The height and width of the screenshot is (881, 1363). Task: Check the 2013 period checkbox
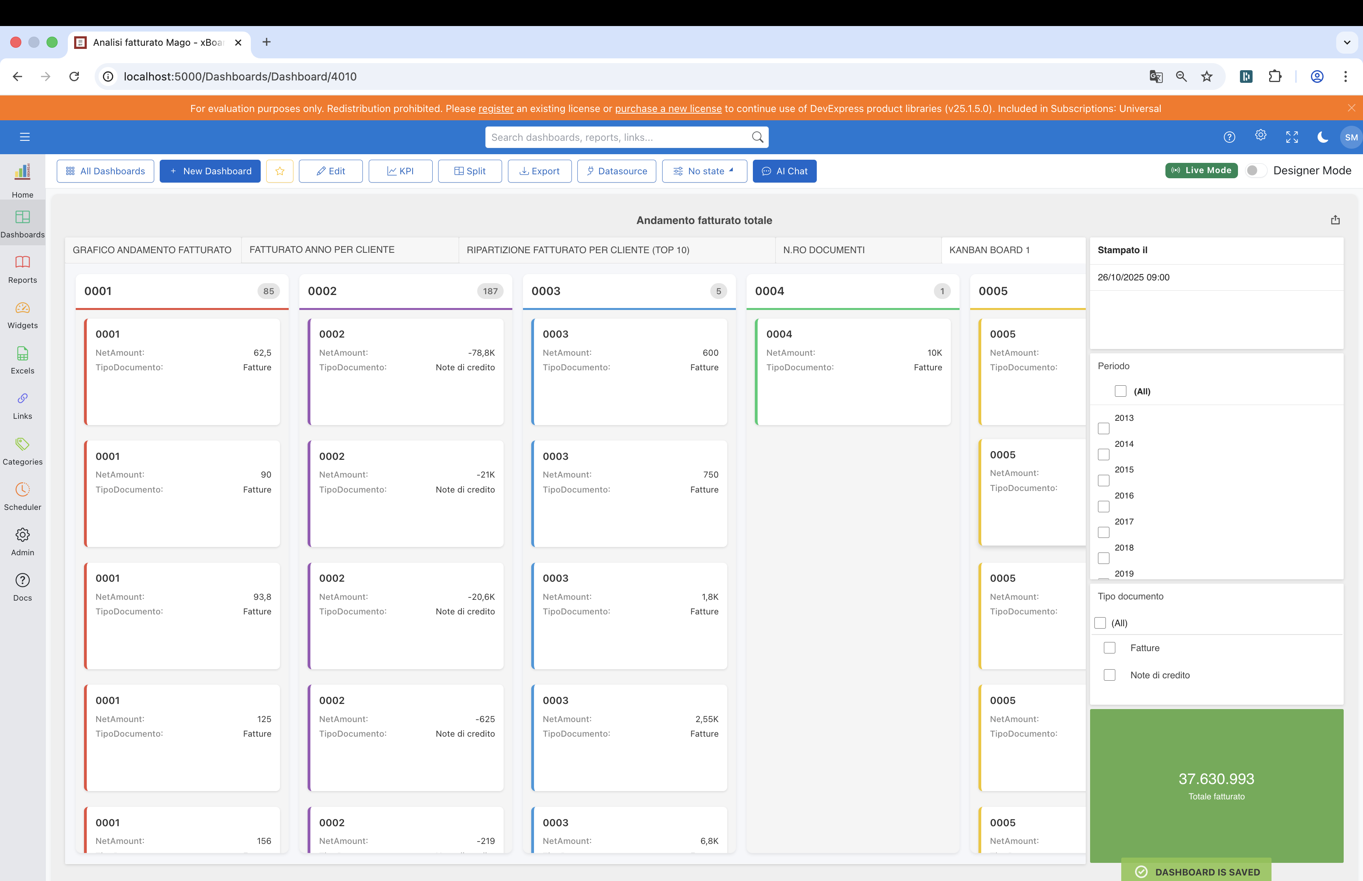(1104, 429)
